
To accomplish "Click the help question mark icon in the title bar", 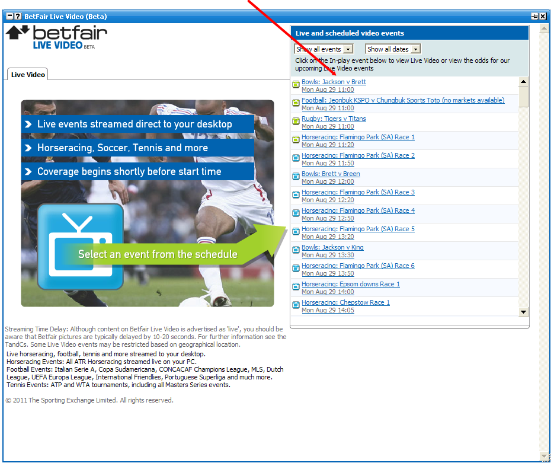I will [x=18, y=17].
